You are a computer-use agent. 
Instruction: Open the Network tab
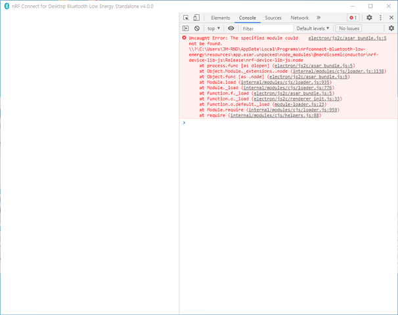(299, 18)
